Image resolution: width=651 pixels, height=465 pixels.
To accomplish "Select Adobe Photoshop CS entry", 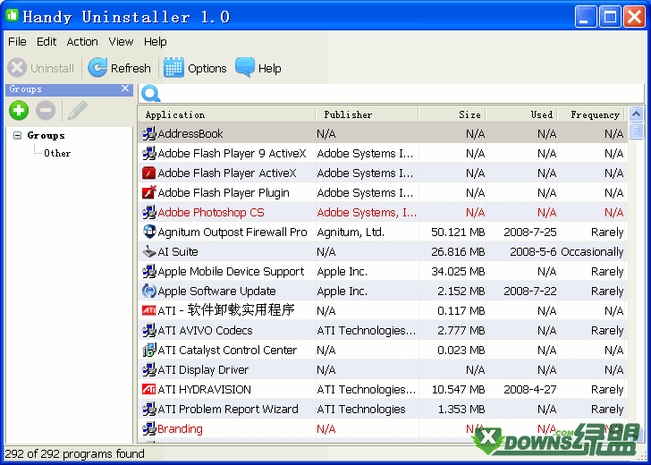I will [x=383, y=212].
